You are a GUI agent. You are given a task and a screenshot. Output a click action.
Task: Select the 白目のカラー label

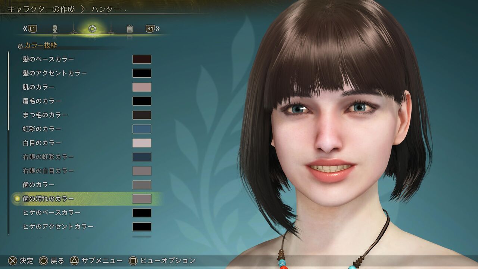tap(42, 143)
